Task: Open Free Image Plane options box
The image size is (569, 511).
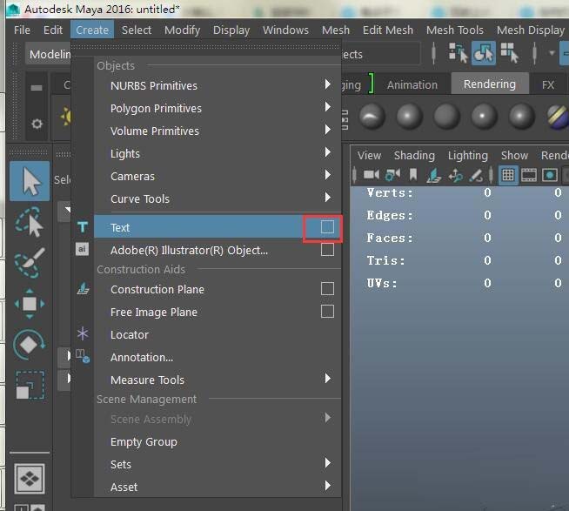Action: (x=327, y=312)
